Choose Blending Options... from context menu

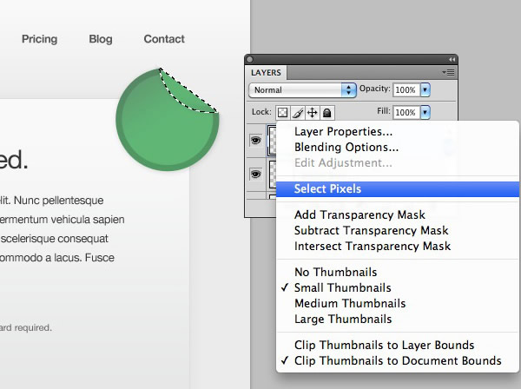click(x=398, y=147)
